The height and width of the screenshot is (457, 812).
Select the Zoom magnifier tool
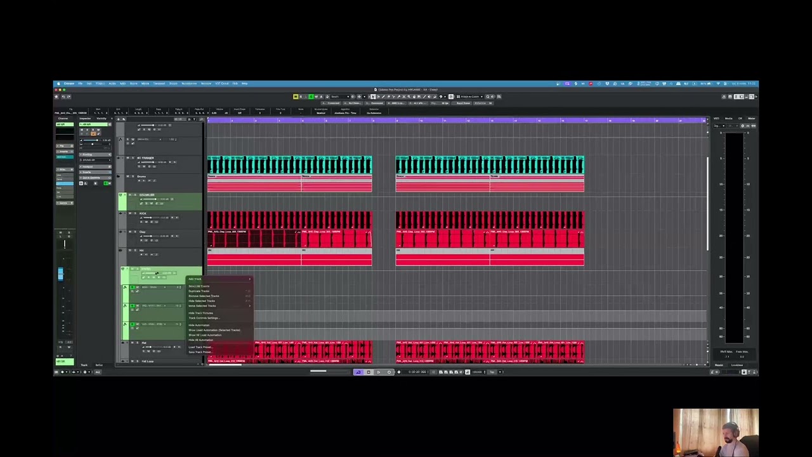(409, 96)
